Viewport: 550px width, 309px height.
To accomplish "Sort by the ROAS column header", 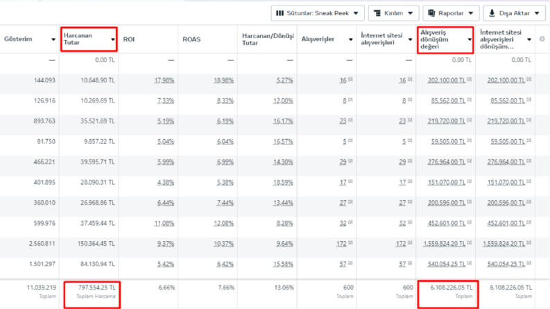I will coord(191,39).
